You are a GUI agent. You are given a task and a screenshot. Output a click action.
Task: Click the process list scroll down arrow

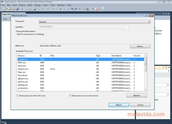pyautogui.click(x=146, y=90)
